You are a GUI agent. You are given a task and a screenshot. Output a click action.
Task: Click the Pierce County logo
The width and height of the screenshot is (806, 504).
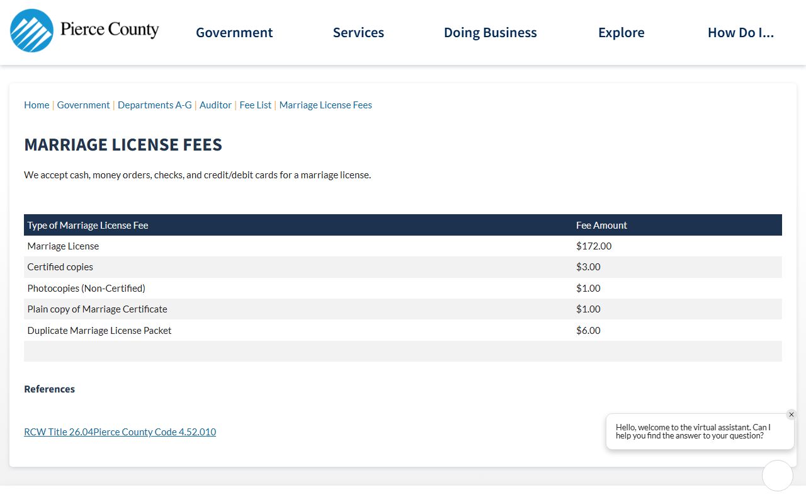[x=84, y=30]
